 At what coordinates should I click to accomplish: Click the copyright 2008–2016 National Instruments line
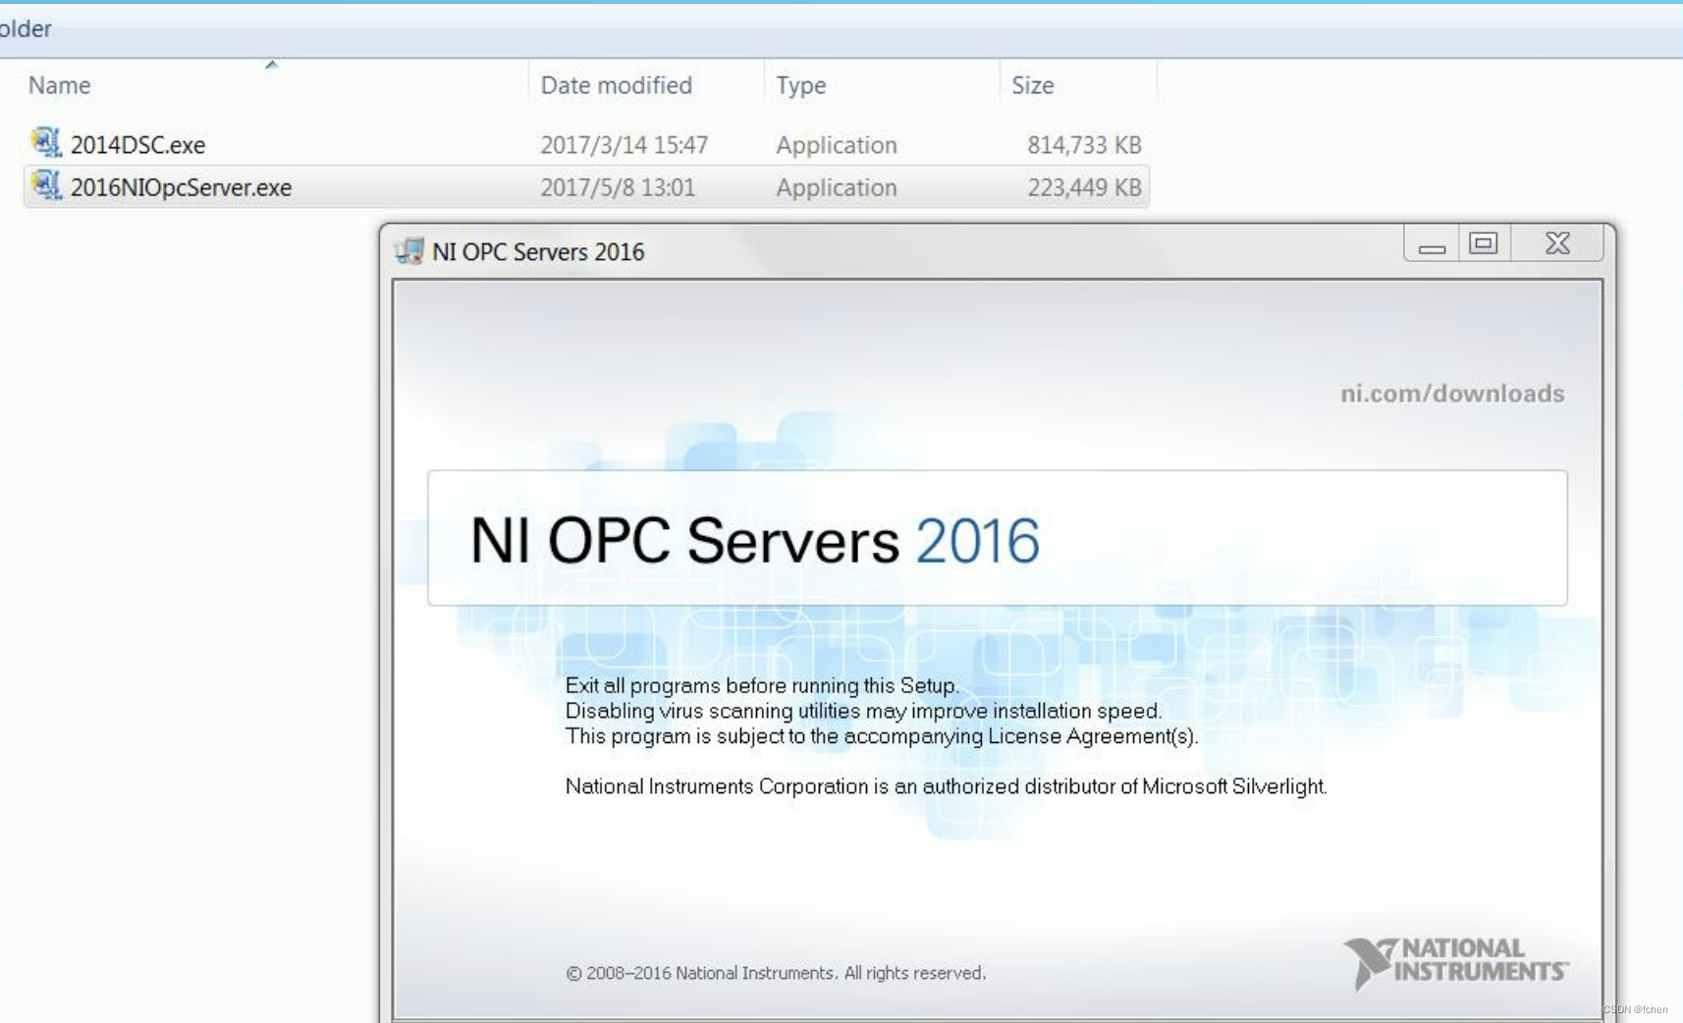click(x=776, y=973)
